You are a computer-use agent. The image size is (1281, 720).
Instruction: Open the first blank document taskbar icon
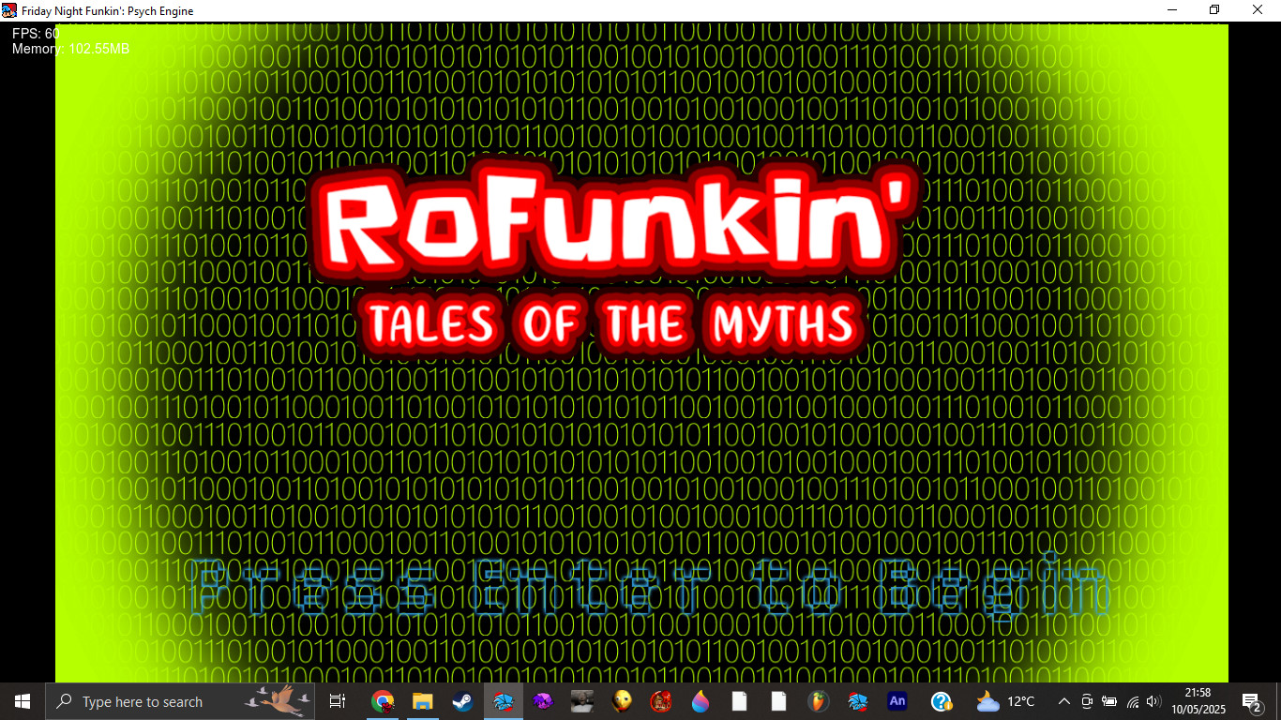(739, 701)
